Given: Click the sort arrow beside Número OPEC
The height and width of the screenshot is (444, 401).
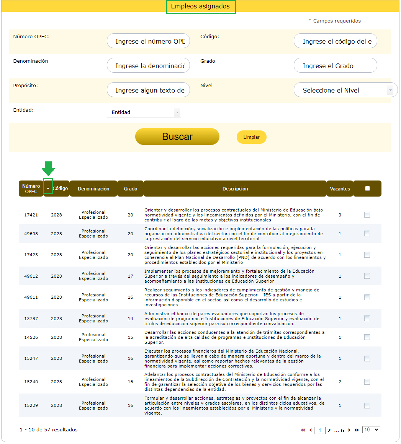Looking at the screenshot, I should point(48,189).
